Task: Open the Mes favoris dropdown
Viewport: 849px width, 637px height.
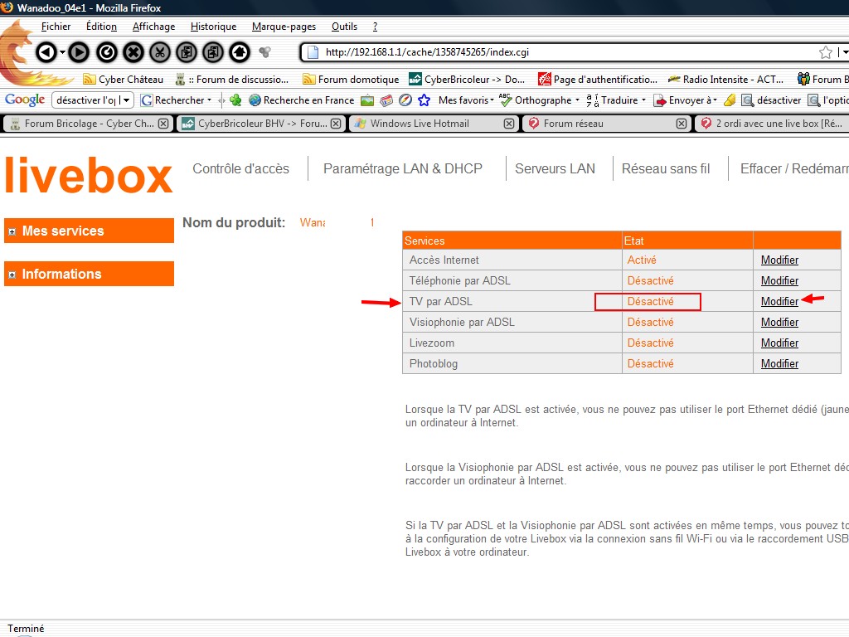Action: coord(466,100)
